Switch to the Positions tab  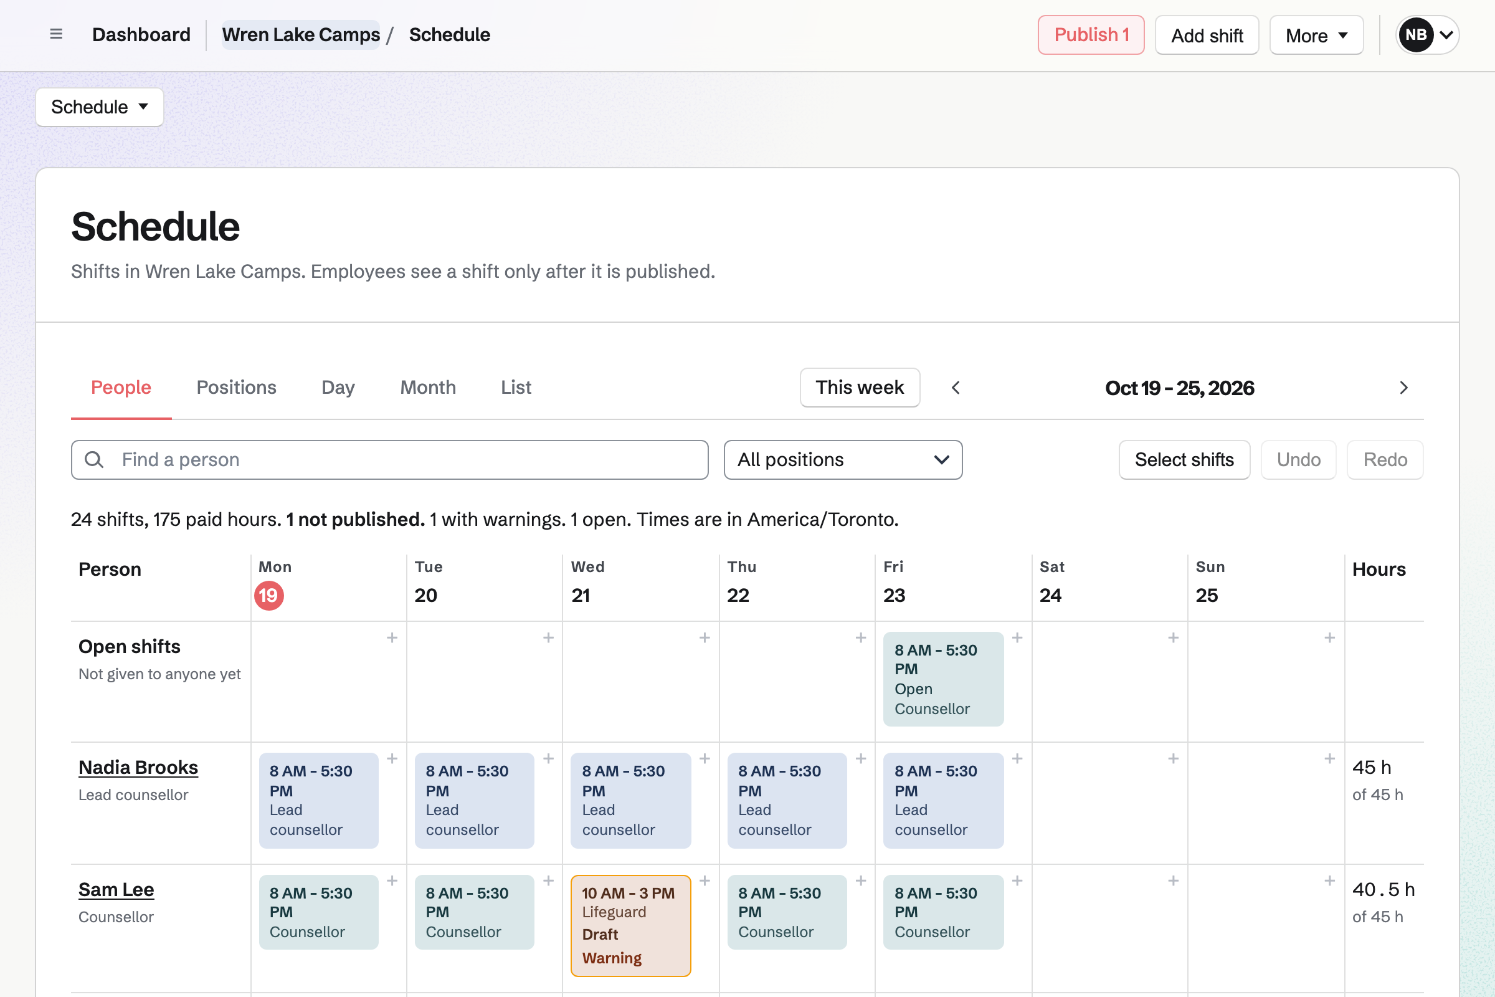[237, 387]
